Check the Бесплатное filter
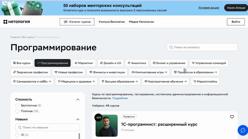 (17, 105)
